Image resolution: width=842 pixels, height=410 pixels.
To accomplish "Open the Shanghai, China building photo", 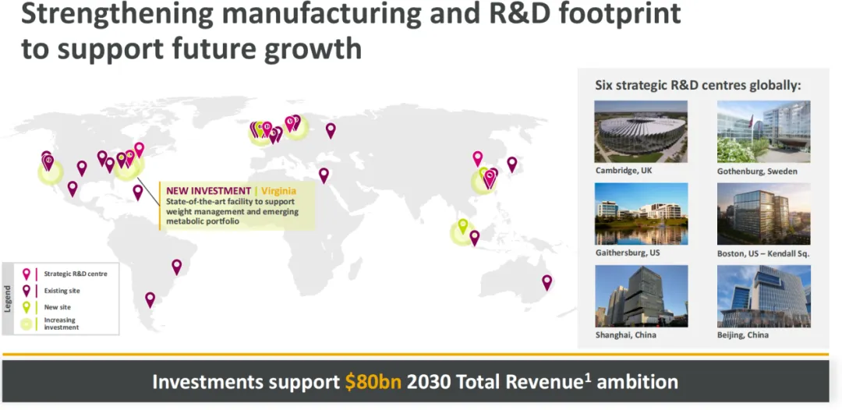I will 641,296.
